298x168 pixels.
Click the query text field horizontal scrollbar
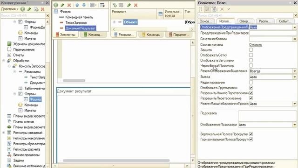74,81
